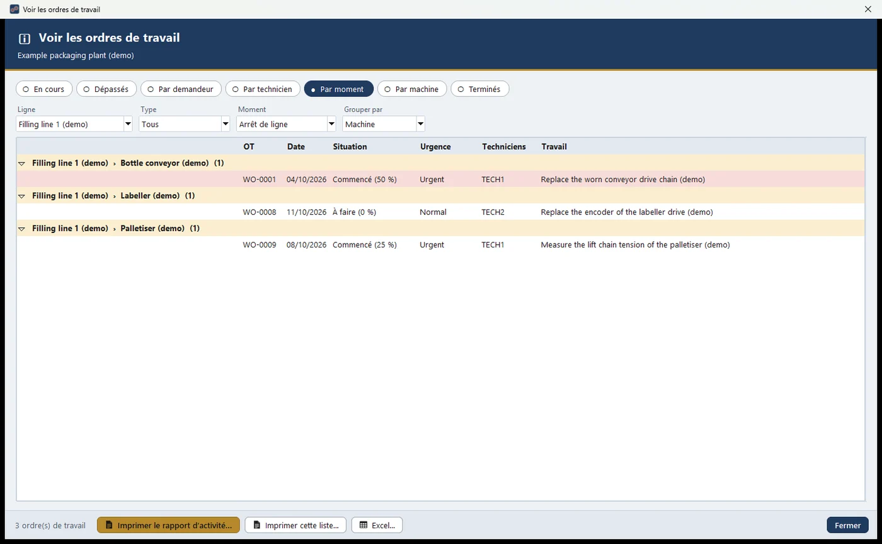Viewport: 882px width, 544px height.
Task: Sort by the OT column header
Action: [x=249, y=147]
